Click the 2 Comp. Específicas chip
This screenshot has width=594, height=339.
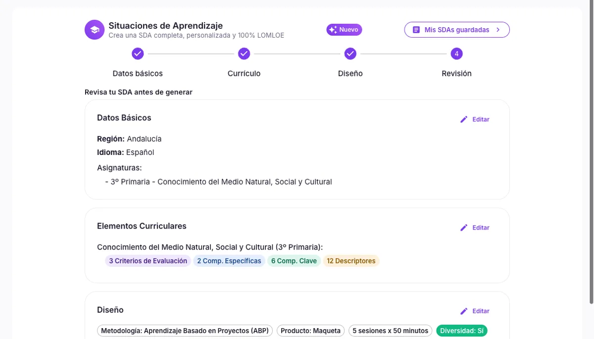pos(229,261)
